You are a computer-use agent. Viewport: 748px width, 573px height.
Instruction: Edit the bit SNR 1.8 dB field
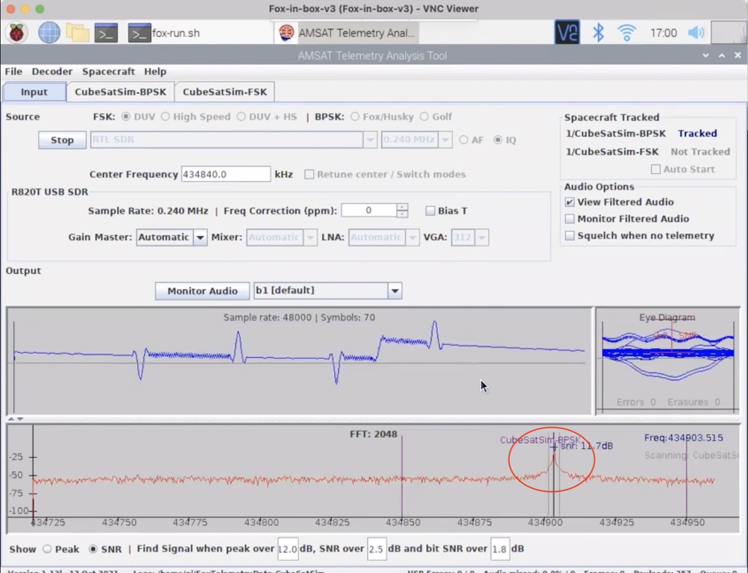[x=499, y=549]
